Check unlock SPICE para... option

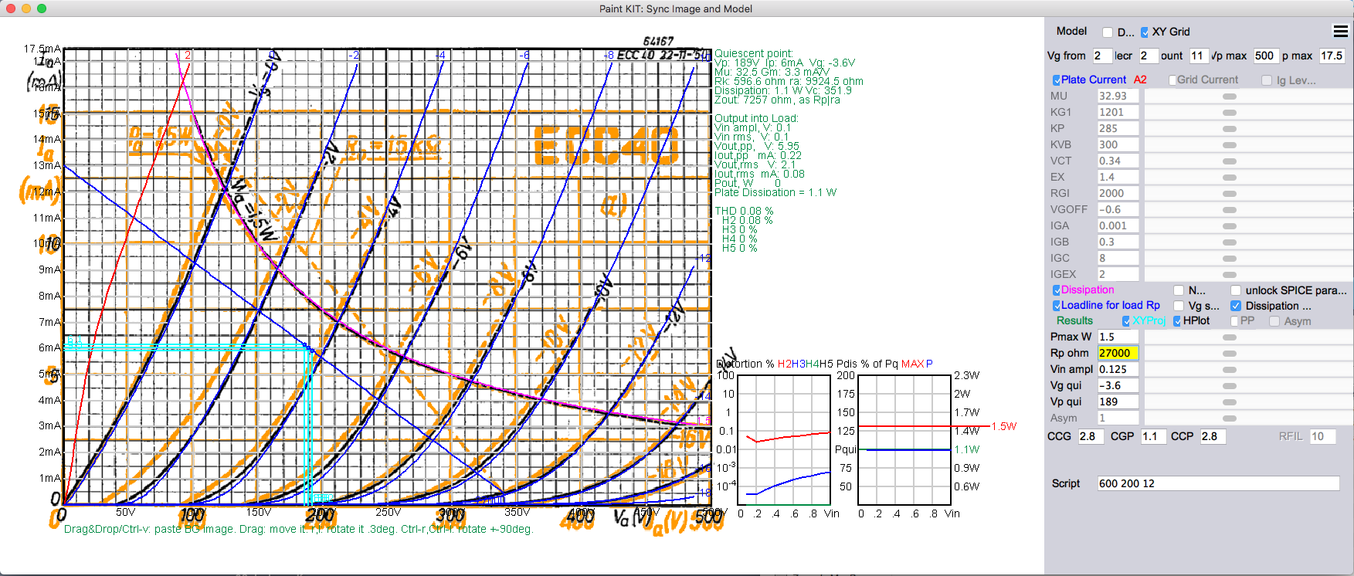click(x=1236, y=290)
